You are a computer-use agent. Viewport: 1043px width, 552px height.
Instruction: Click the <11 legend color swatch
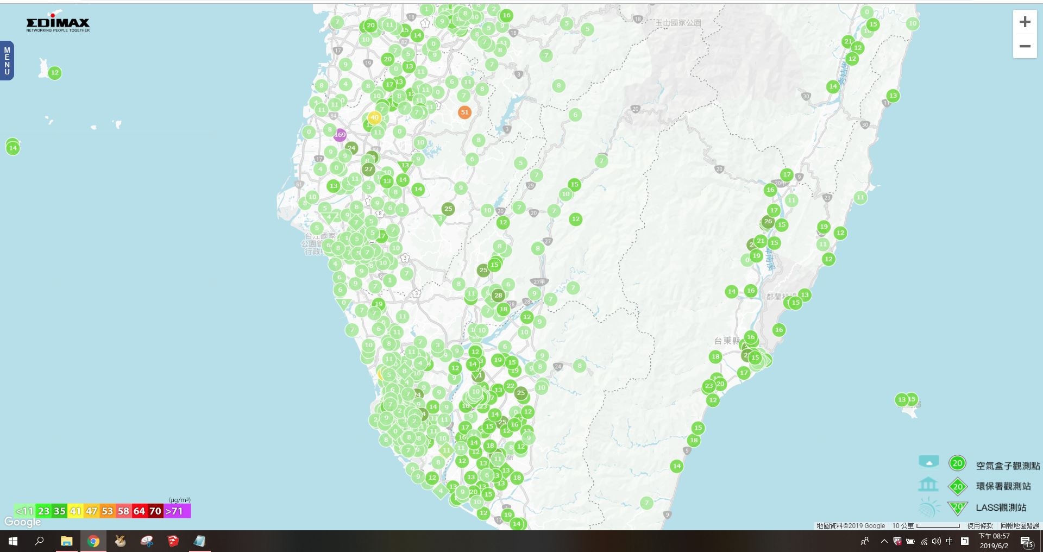[24, 511]
